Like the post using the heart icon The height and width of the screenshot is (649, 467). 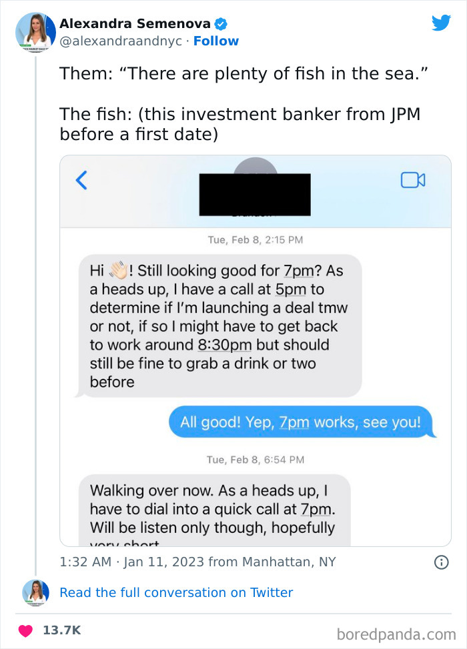click(x=27, y=628)
